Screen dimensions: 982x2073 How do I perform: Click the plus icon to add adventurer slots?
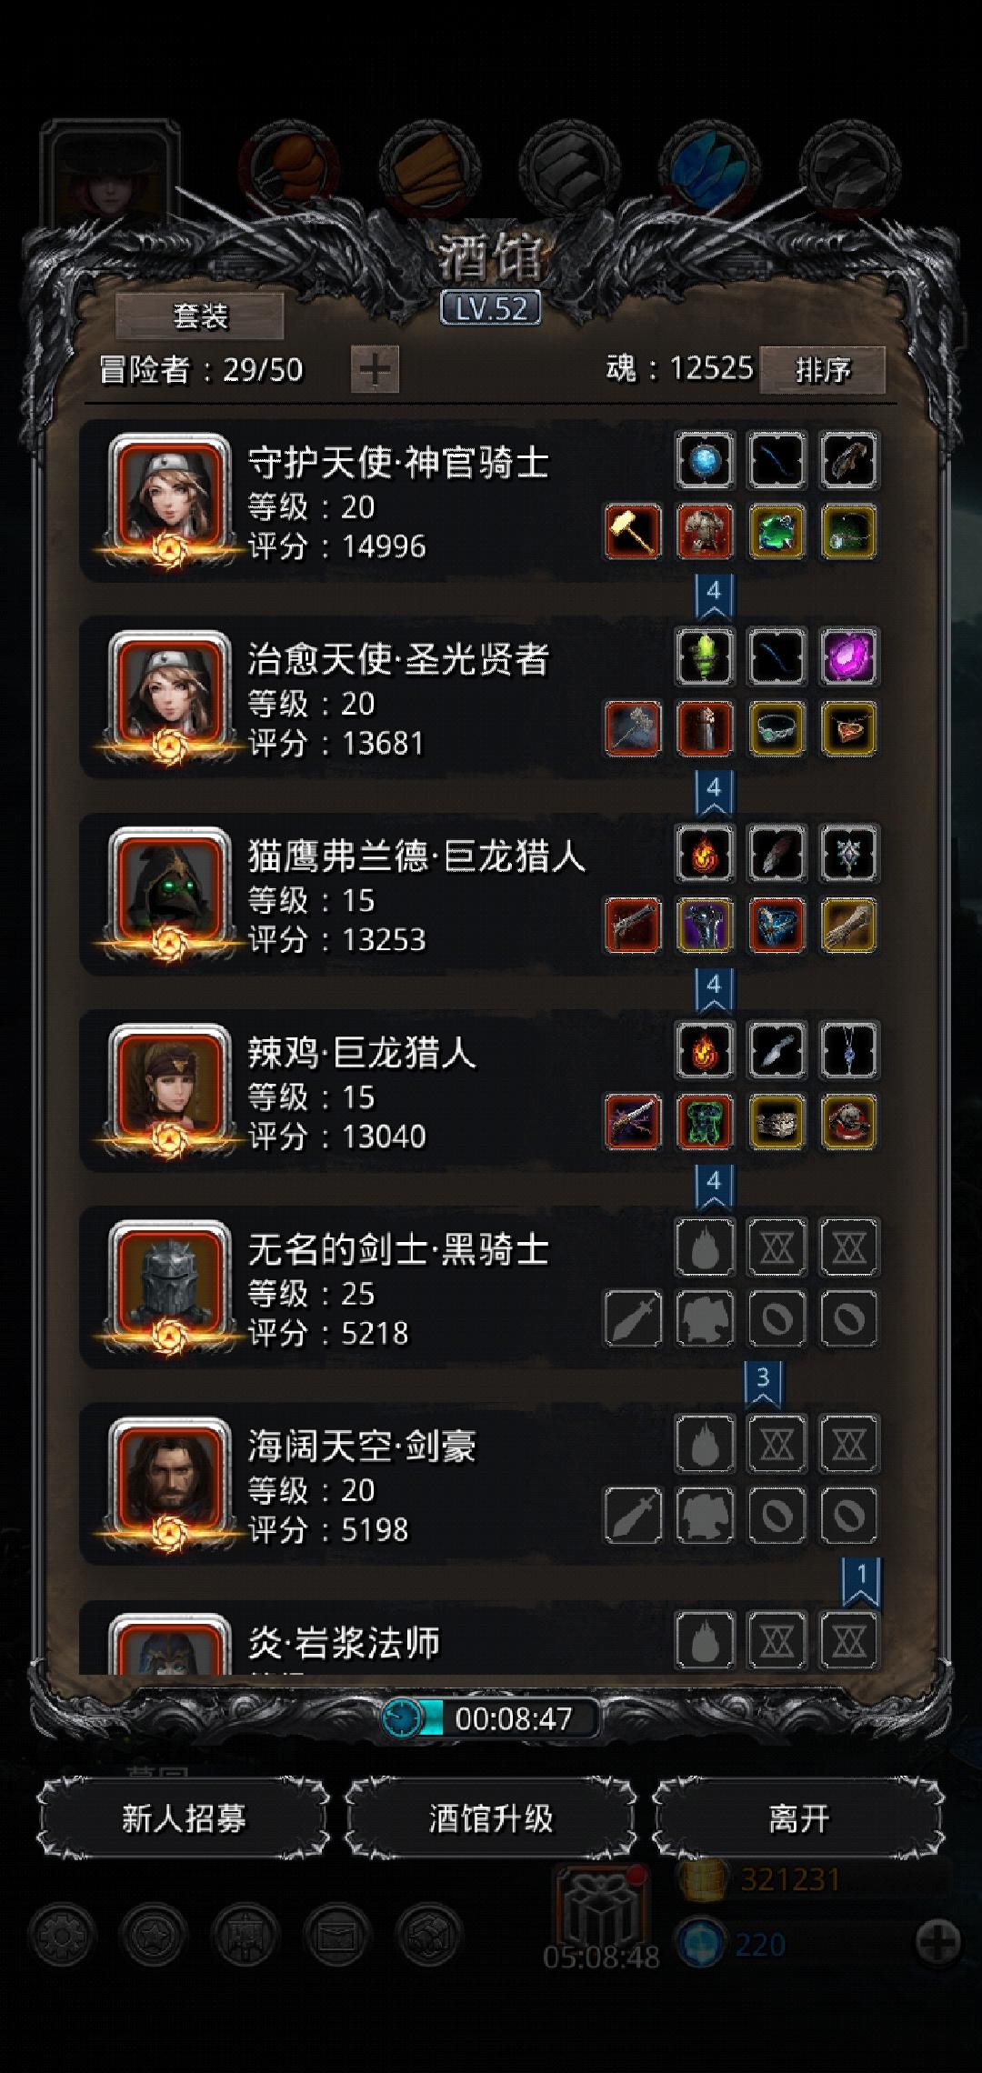(x=375, y=370)
